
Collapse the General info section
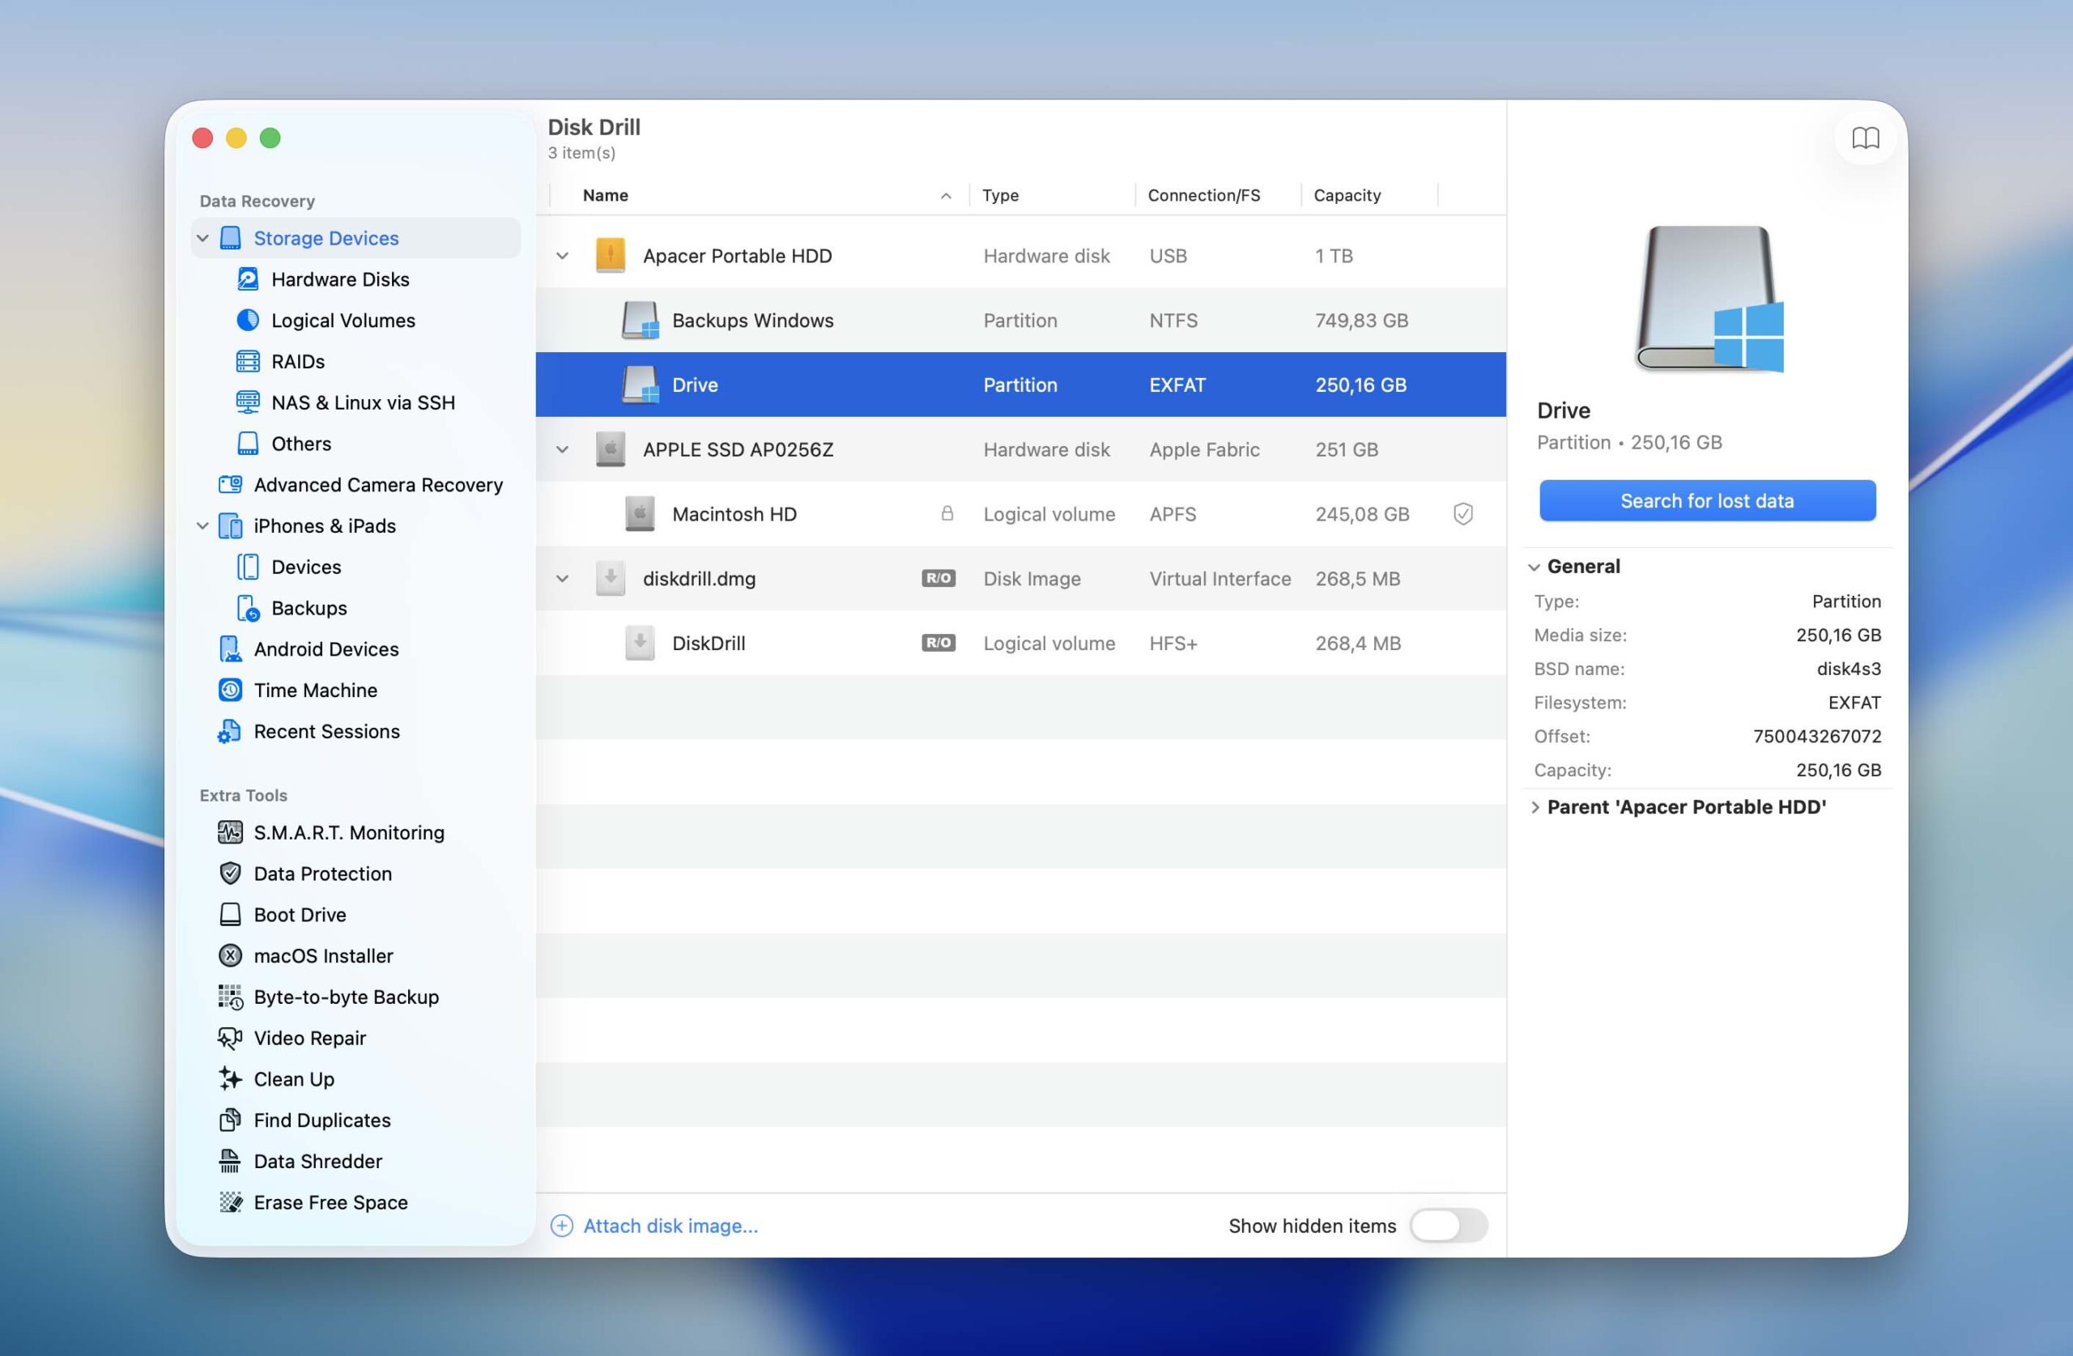tap(1534, 567)
